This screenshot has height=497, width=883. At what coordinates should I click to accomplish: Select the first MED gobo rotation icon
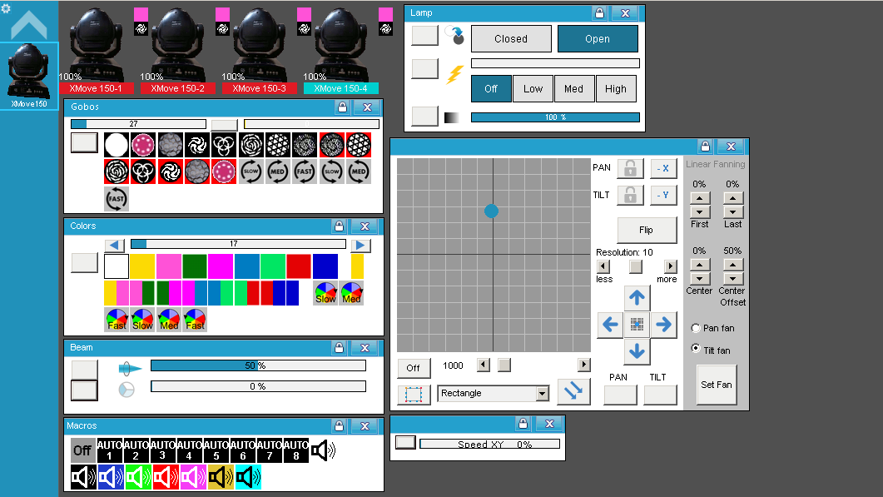pos(277,171)
